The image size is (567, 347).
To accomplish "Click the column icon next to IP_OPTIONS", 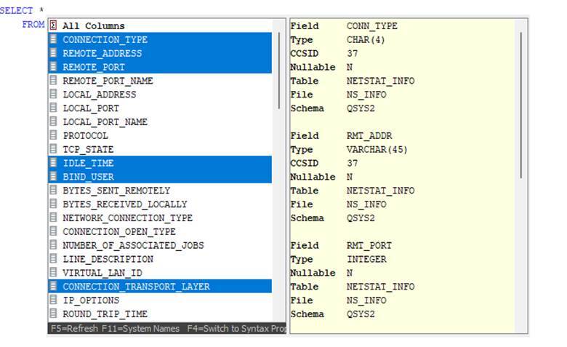I will pyautogui.click(x=53, y=300).
